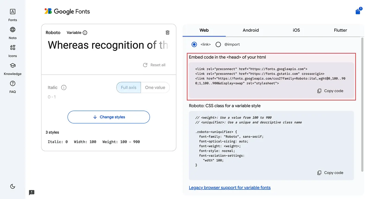
Task: Switch Italic axis to One value
Action: [155, 87]
